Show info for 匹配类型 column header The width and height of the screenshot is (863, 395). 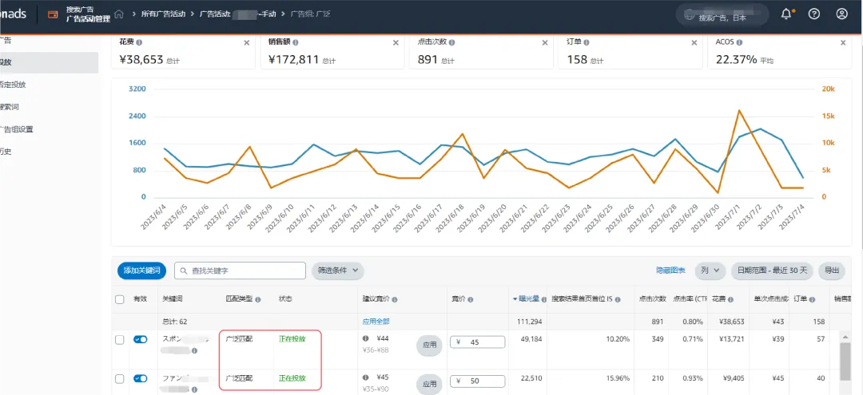258,300
